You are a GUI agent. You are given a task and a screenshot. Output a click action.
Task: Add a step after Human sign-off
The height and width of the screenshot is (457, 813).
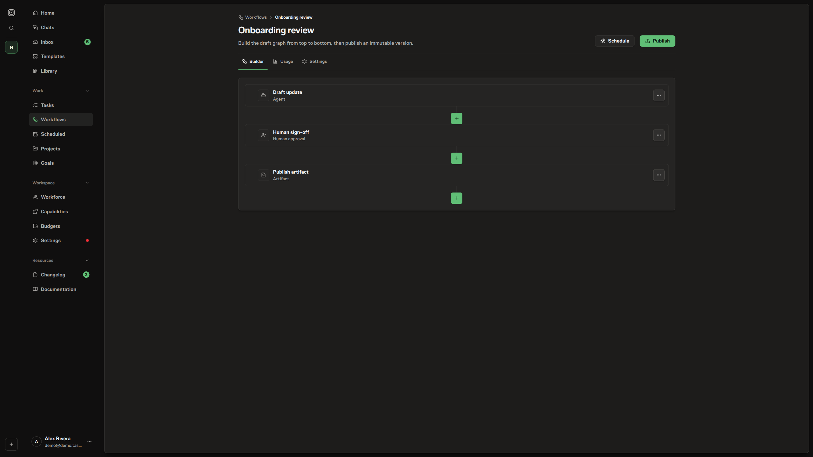456,158
